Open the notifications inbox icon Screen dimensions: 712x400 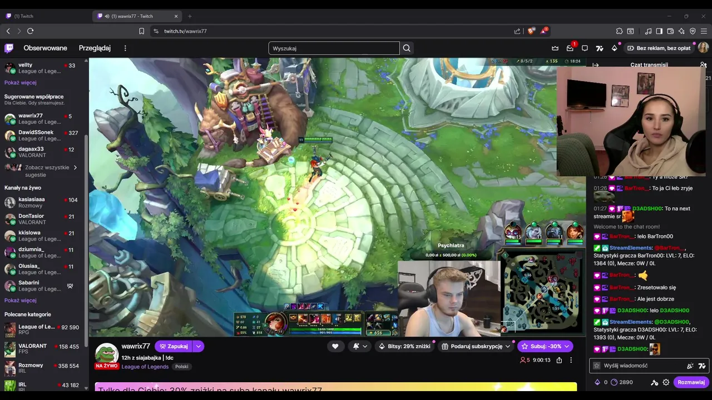(570, 48)
